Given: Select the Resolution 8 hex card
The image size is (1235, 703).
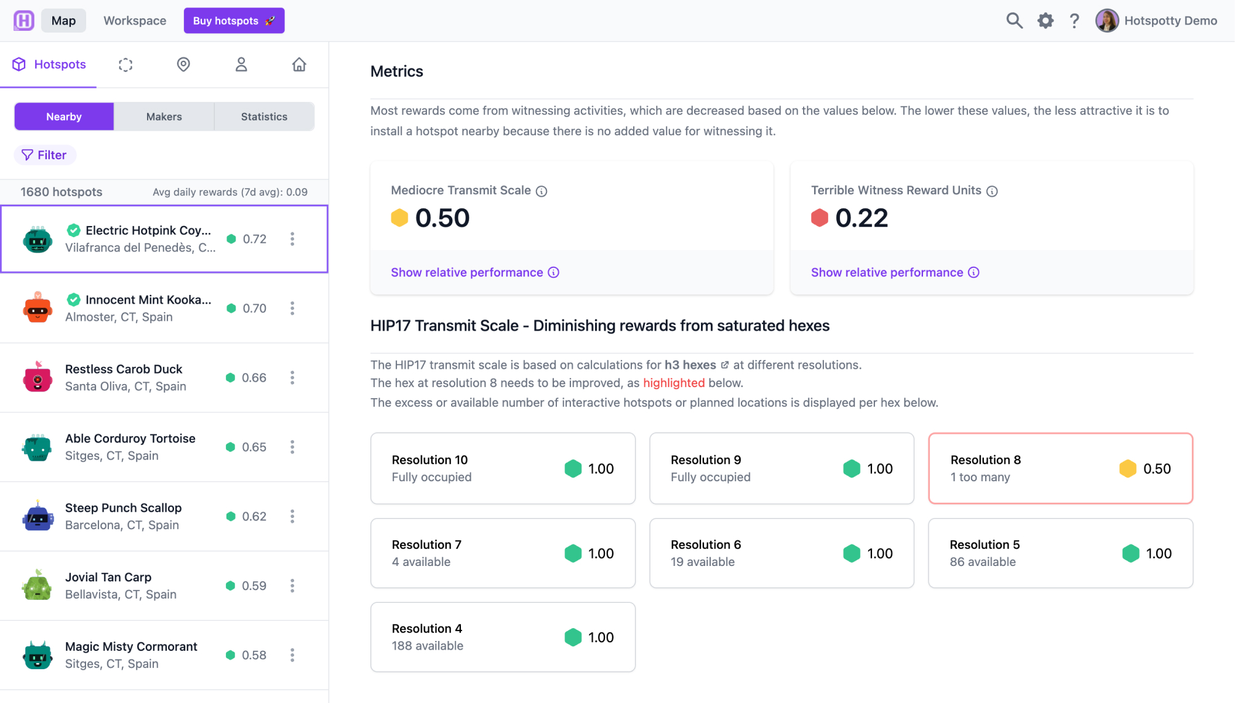Looking at the screenshot, I should click(1060, 468).
